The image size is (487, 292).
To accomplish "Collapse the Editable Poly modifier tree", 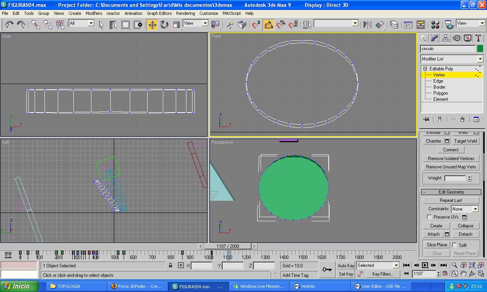I will [x=425, y=69].
